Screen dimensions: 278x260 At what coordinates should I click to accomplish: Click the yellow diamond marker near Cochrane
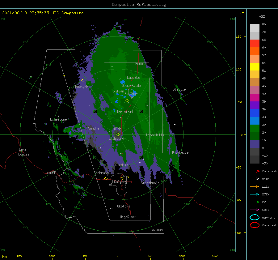click(x=106, y=179)
